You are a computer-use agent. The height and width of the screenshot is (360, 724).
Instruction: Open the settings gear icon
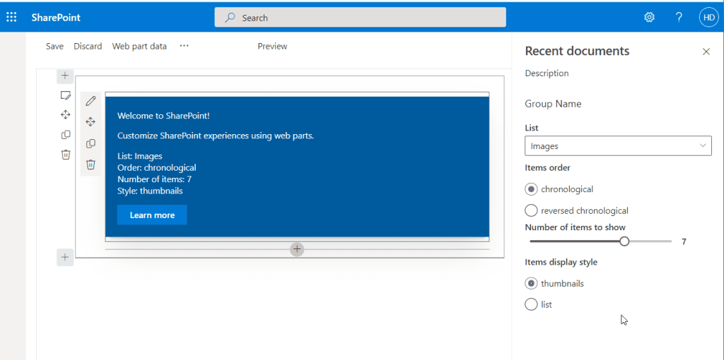pyautogui.click(x=649, y=18)
